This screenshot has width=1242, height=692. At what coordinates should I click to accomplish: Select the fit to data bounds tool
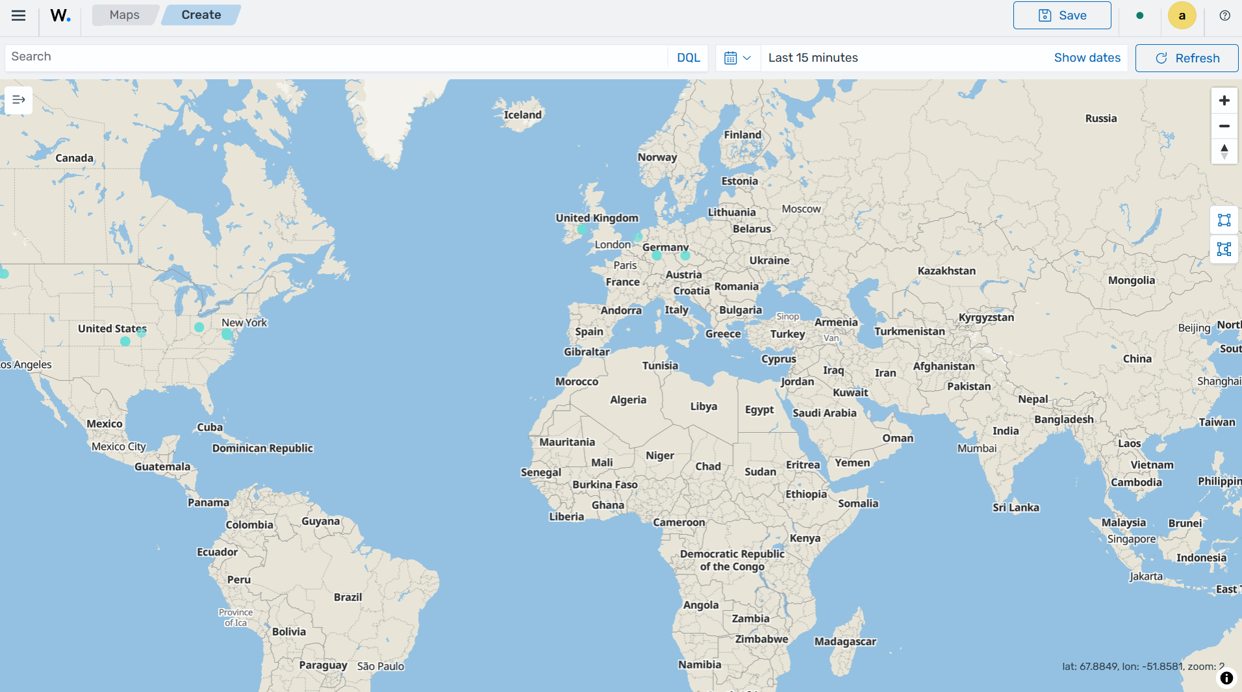pos(1224,220)
